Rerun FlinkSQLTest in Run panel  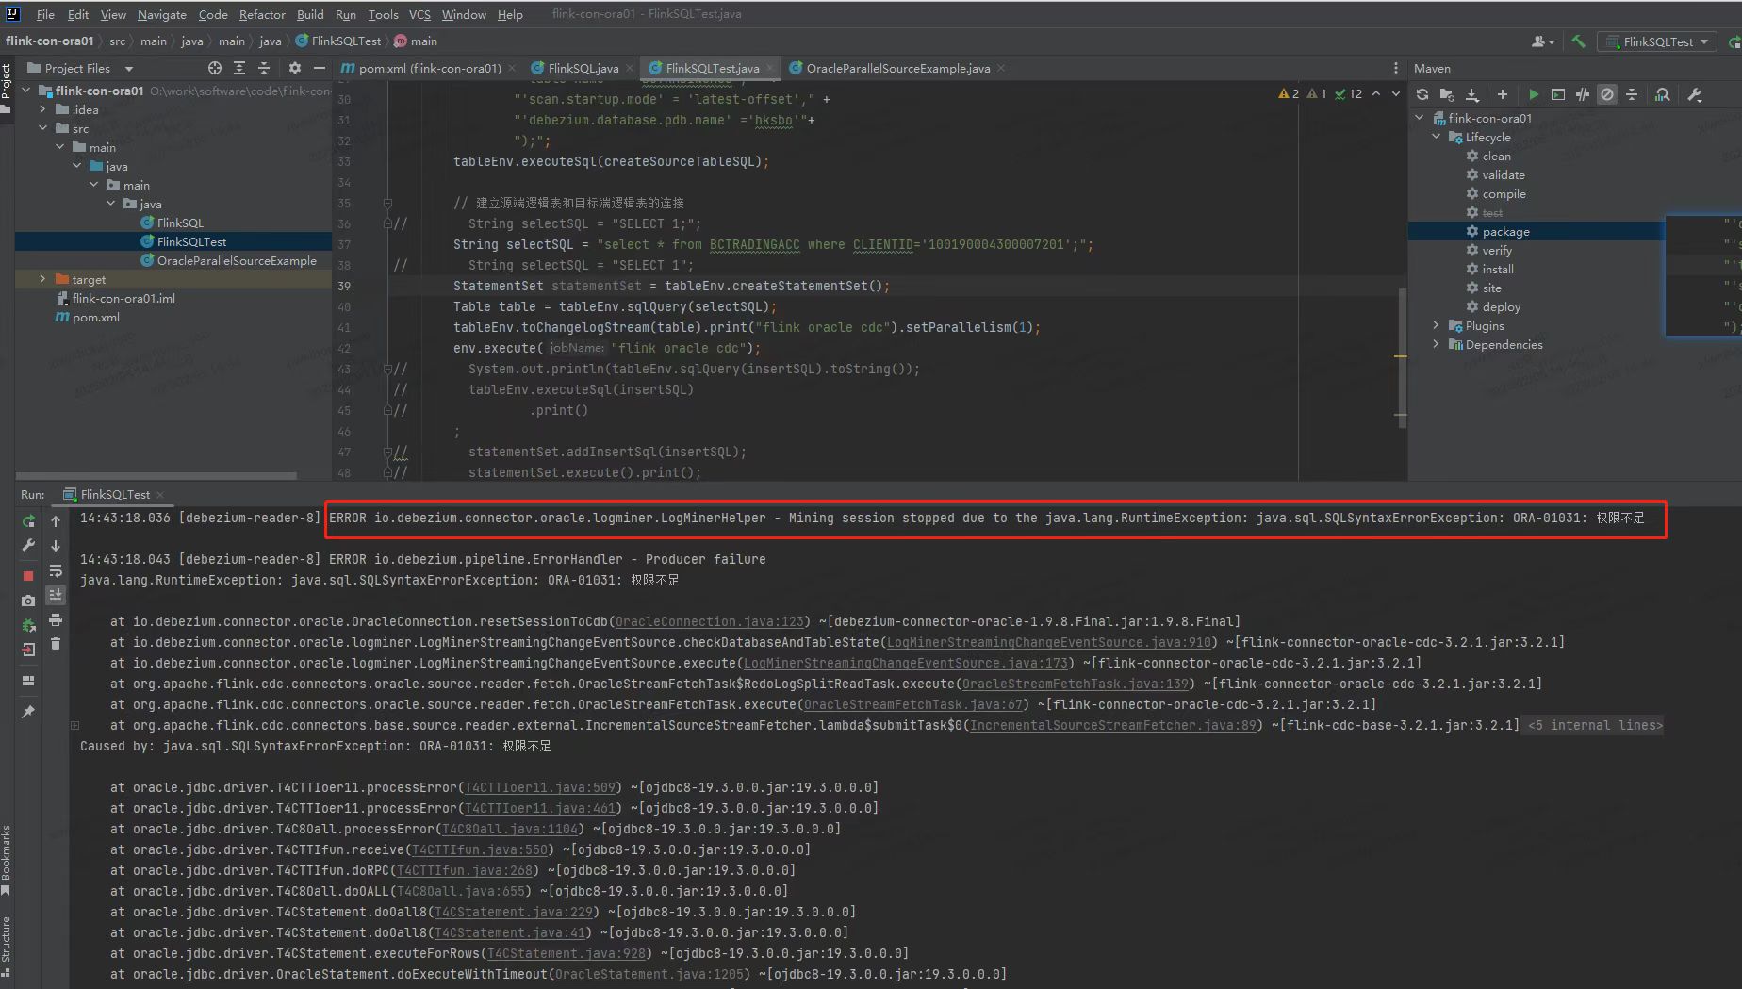point(28,521)
